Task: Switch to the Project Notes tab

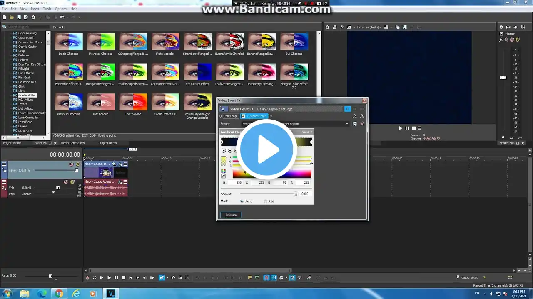Action: point(107,143)
